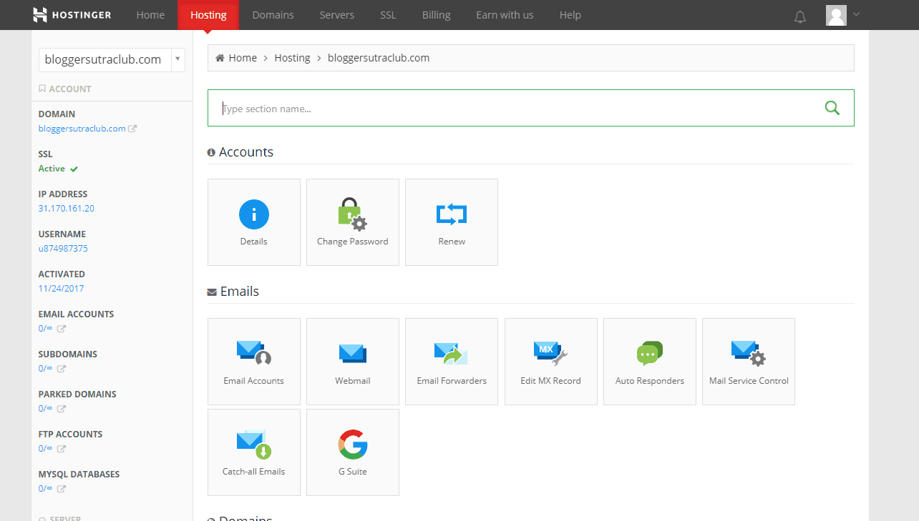919x521 pixels.
Task: Click the 0/∞ value under Email Accounts
Action: 46,329
